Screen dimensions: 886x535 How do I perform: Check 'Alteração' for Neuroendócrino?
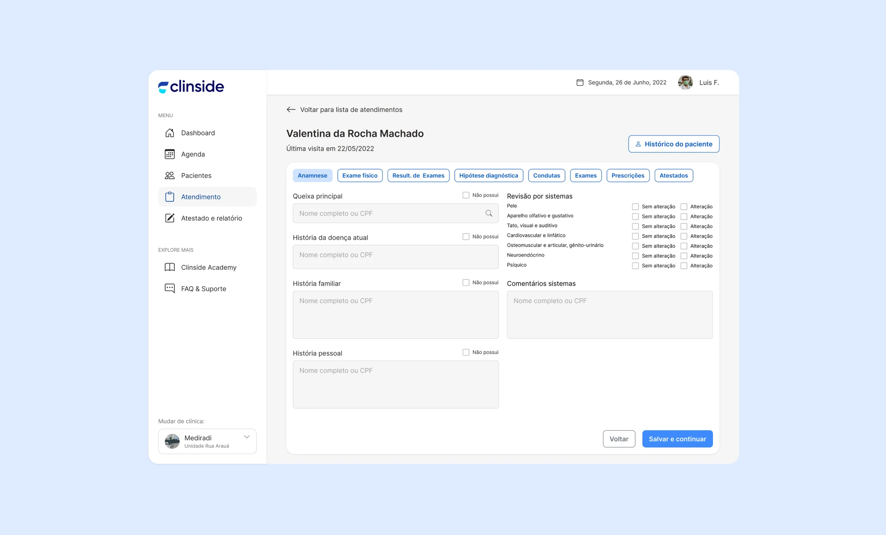(x=684, y=256)
